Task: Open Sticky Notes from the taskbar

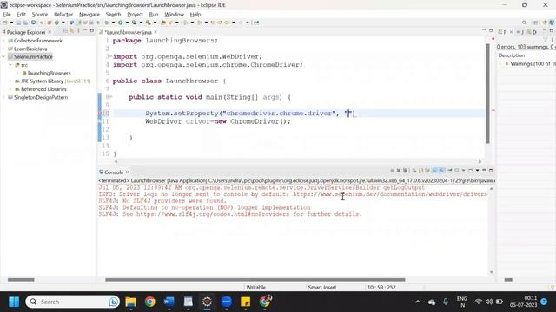Action: 245,302
